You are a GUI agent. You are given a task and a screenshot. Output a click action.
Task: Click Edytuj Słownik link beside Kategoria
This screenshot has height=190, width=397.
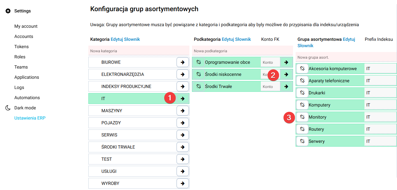(125, 39)
